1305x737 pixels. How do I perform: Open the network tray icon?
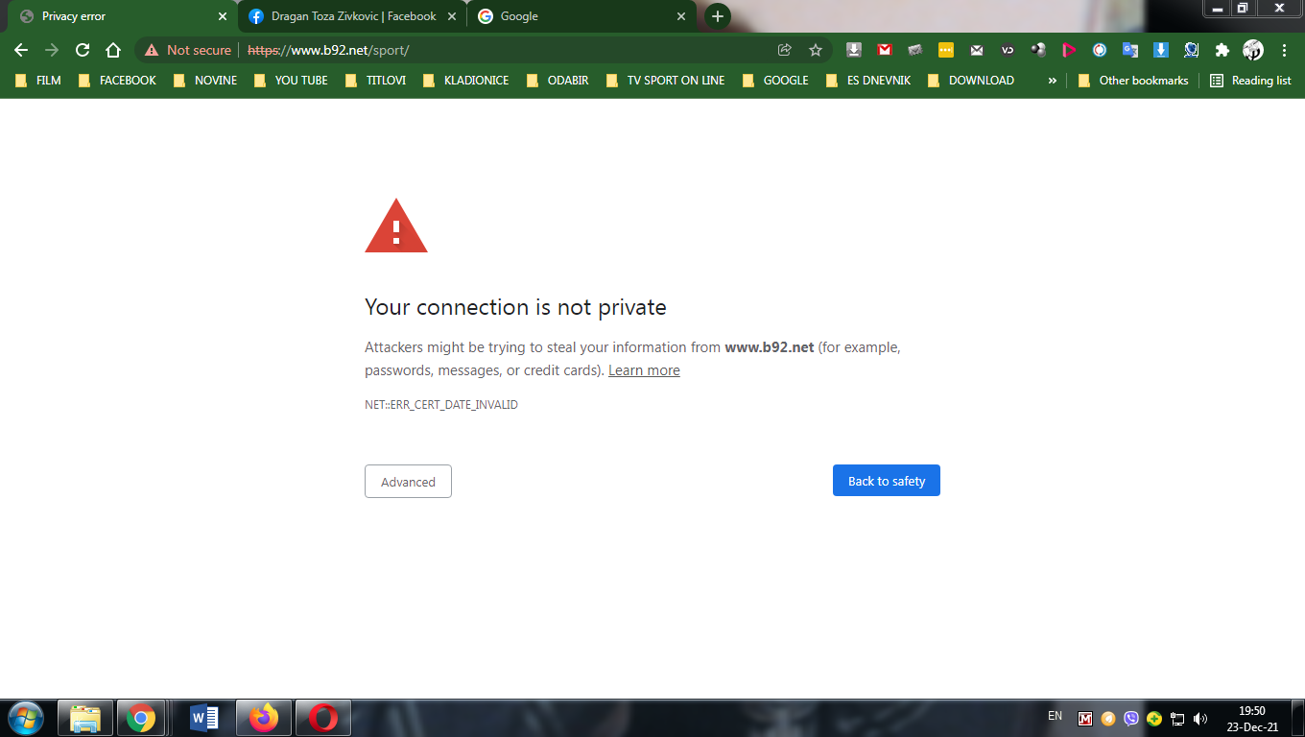pyautogui.click(x=1177, y=718)
